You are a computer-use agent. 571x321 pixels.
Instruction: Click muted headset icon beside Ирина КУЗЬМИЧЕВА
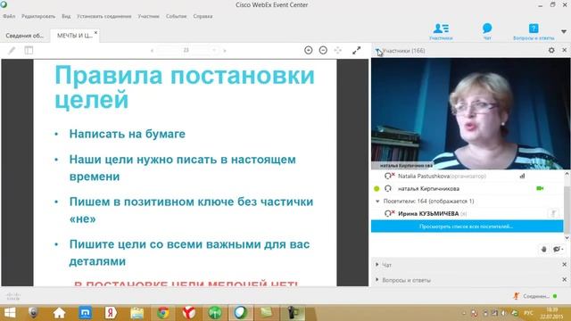389,214
